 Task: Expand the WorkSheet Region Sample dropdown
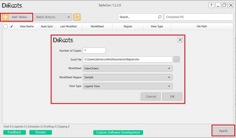(x=128, y=77)
